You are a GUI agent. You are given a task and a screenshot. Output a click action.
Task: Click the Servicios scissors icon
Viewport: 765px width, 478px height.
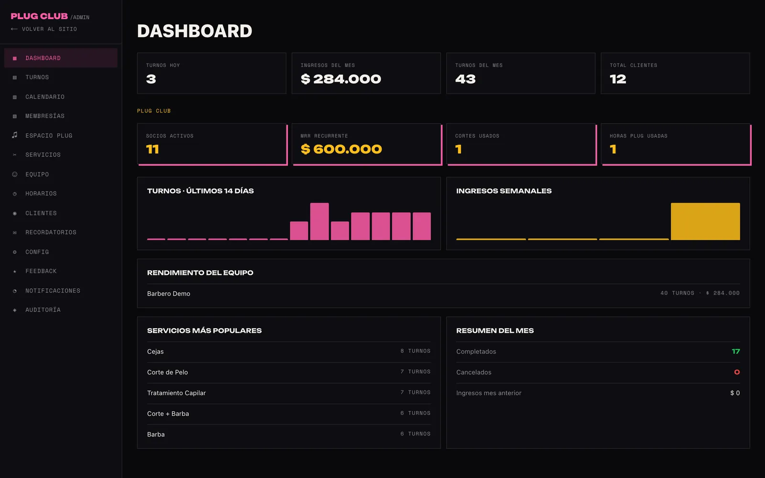(15, 155)
